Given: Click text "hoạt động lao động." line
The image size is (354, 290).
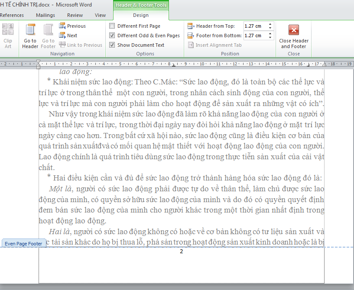Looking at the screenshot, I should click(72, 221).
